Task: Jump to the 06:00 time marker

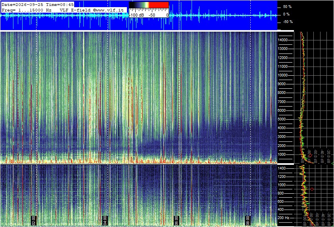Action: pyautogui.click(x=176, y=220)
